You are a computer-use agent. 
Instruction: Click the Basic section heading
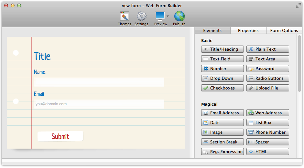pyautogui.click(x=207, y=40)
